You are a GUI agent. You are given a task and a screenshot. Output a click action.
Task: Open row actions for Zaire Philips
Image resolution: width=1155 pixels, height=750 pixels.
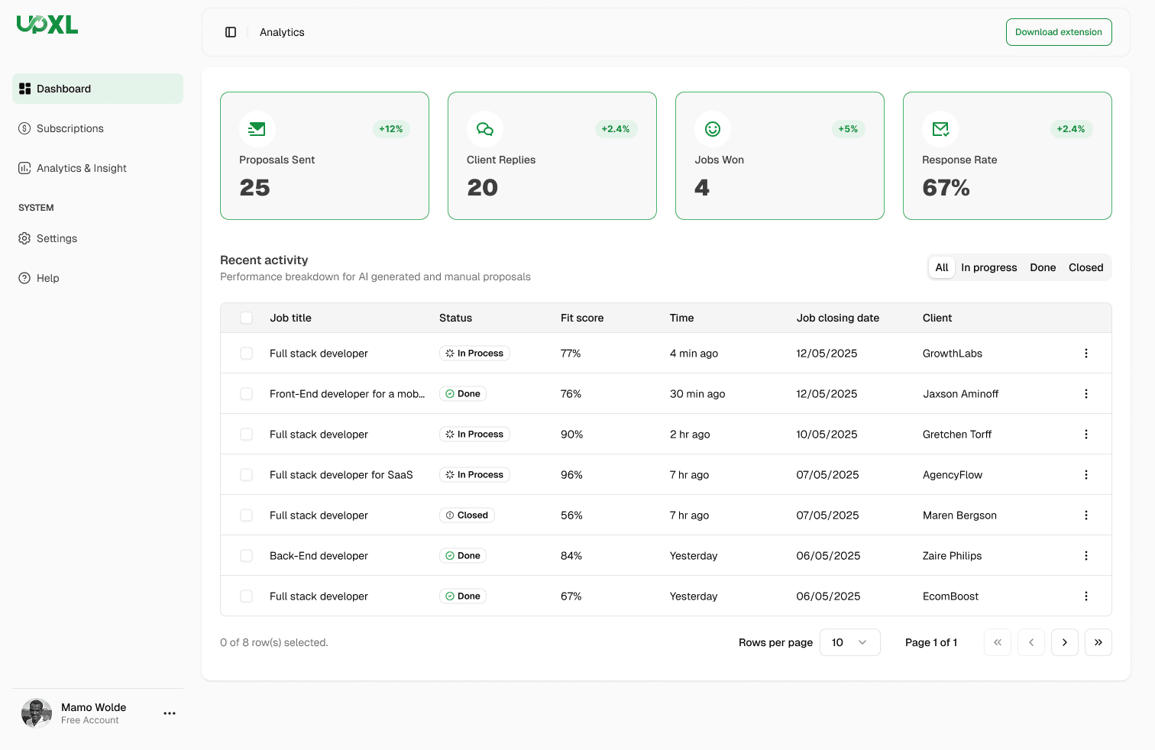click(x=1086, y=555)
